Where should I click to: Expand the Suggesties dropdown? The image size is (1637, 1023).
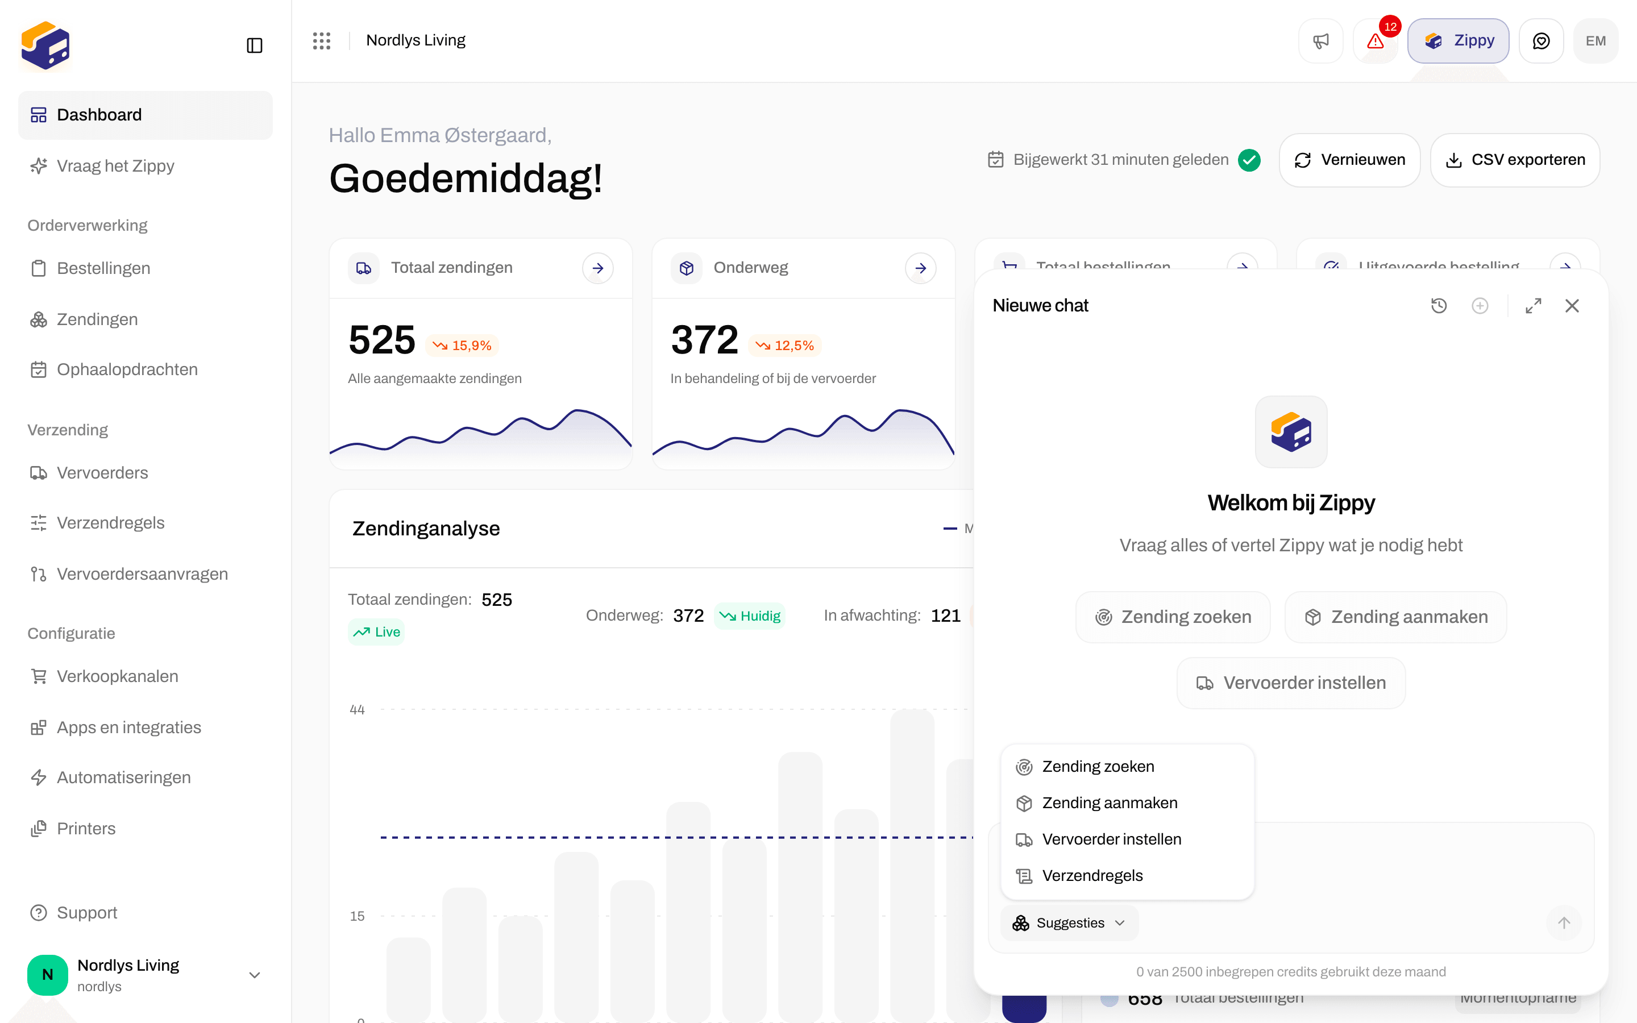[x=1070, y=923]
